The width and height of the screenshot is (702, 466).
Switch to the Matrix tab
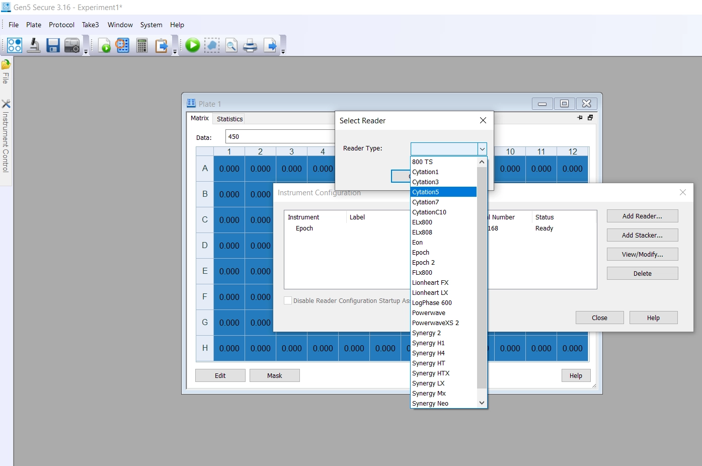tap(200, 118)
